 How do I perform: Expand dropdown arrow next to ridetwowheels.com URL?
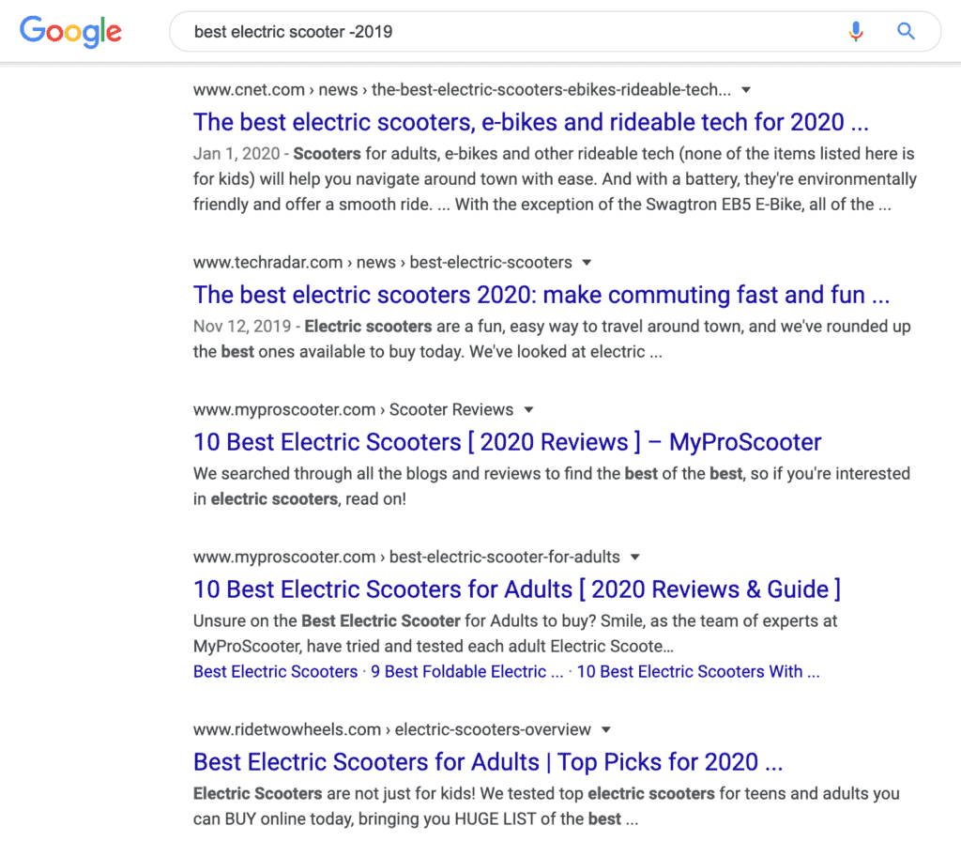pyautogui.click(x=606, y=729)
